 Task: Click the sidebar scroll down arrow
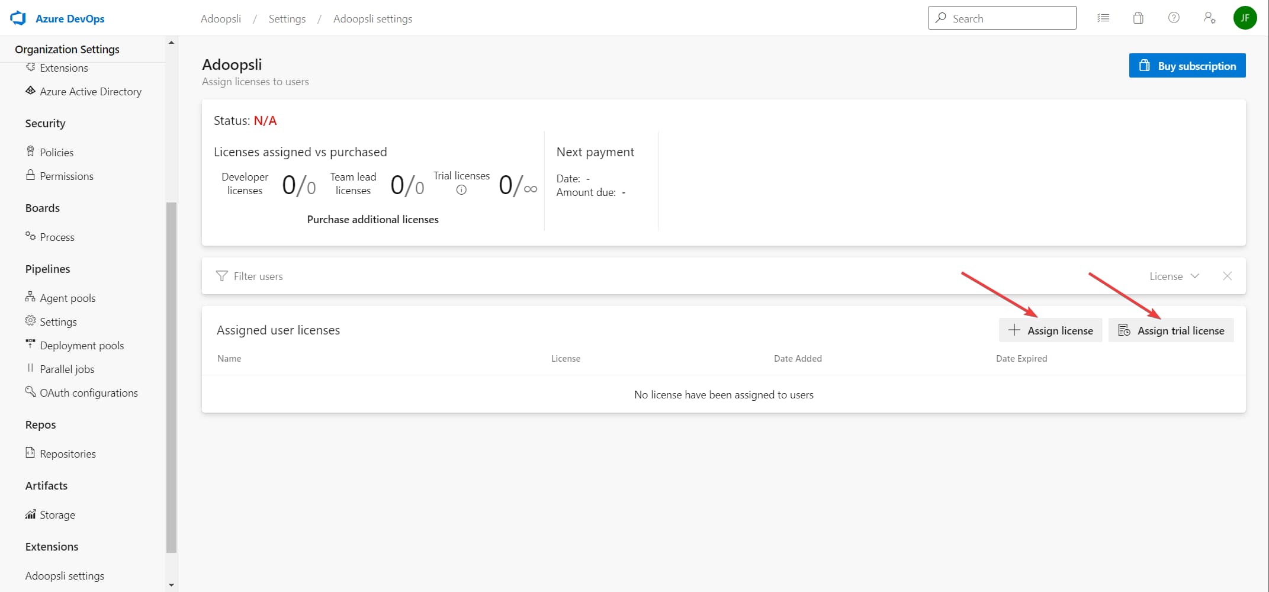[x=172, y=585]
